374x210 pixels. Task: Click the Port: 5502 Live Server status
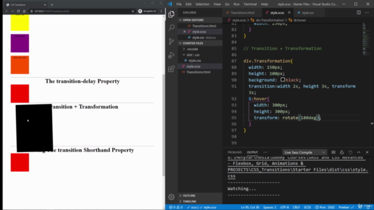pyautogui.click(x=325, y=208)
